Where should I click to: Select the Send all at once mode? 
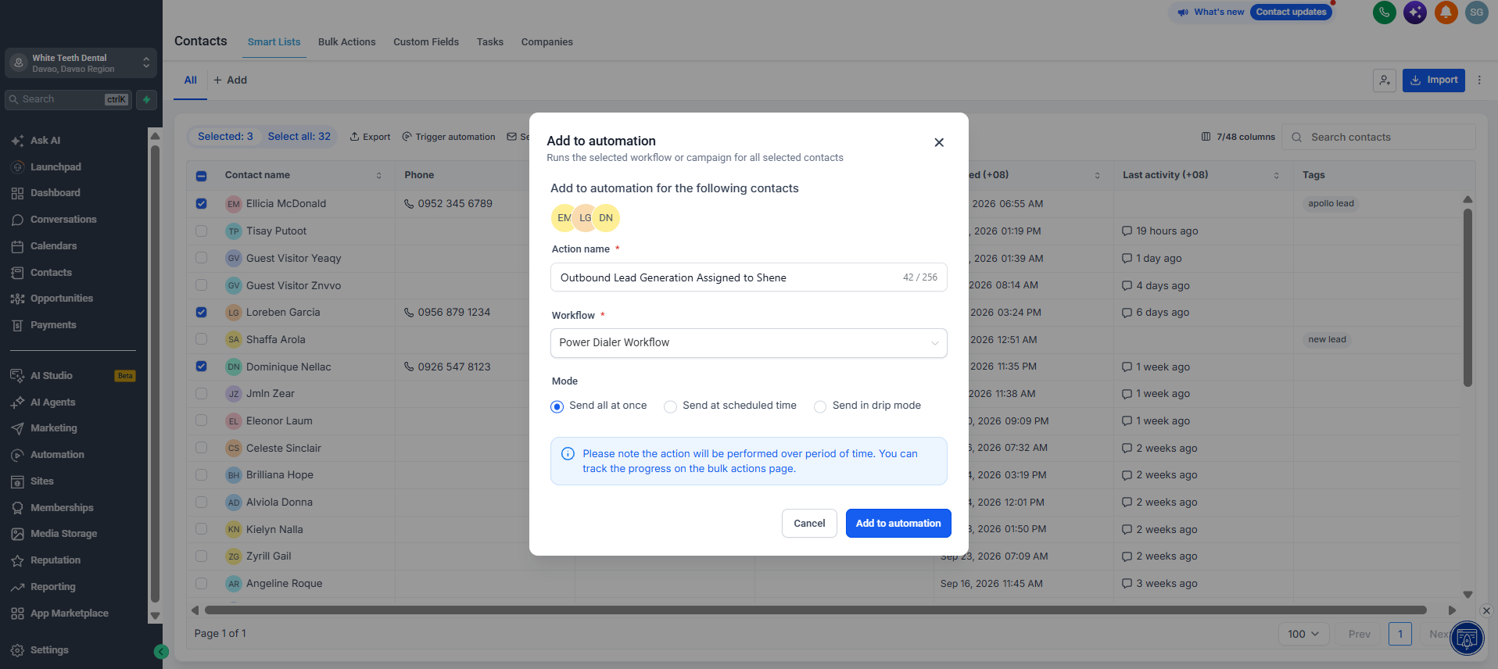coord(557,406)
